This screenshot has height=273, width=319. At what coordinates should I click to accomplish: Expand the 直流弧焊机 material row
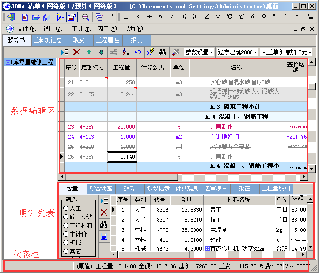[207, 249]
